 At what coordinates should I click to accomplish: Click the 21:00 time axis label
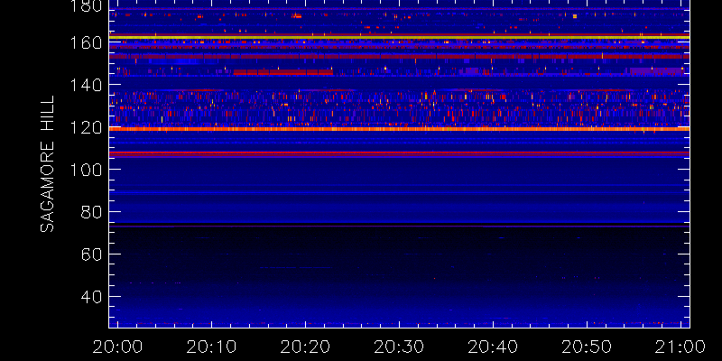pyautogui.click(x=680, y=347)
